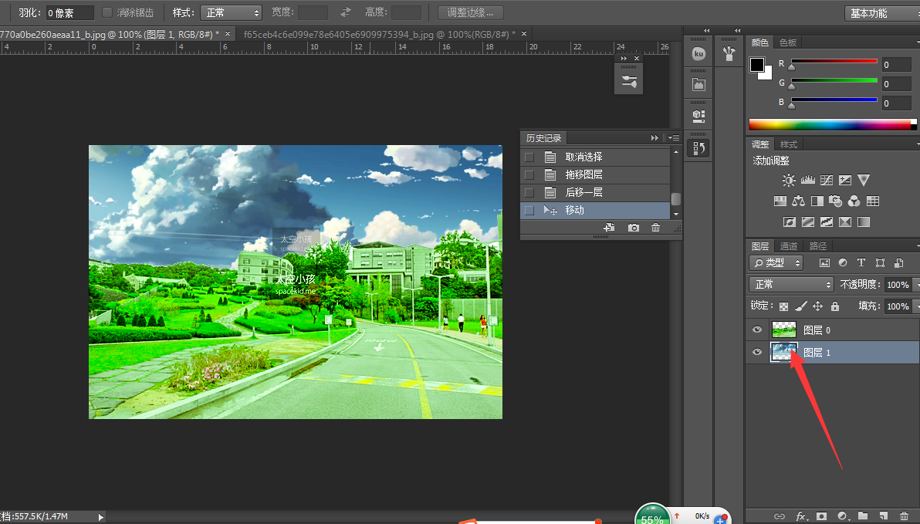Open the layer blend mode 正常 dropdown
Image resolution: width=920 pixels, height=524 pixels.
pyautogui.click(x=790, y=285)
